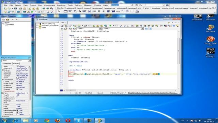The width and height of the screenshot is (218, 123).
Task: Open the File menu
Action: pyautogui.click(x=6, y=5)
